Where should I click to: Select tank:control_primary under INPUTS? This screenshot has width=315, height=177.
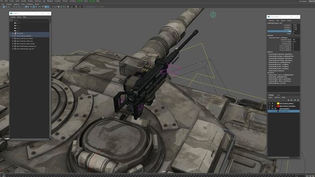[277, 71]
